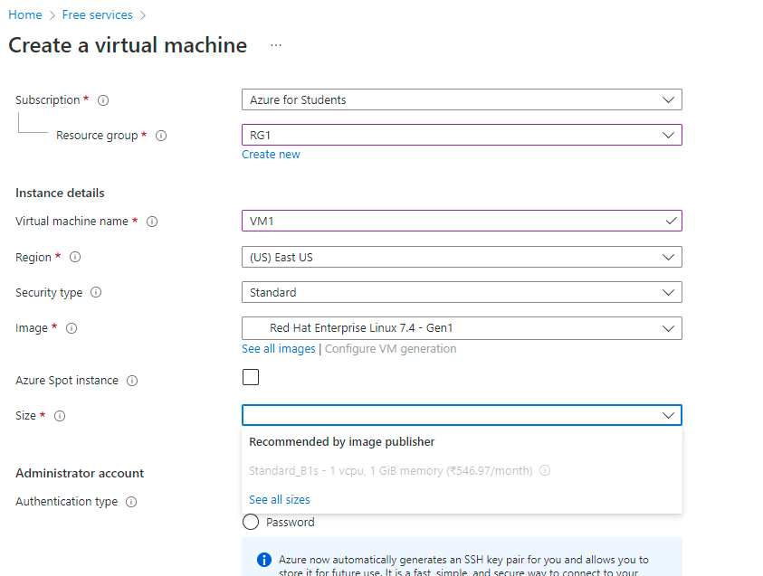Open See all sizes link

280,500
